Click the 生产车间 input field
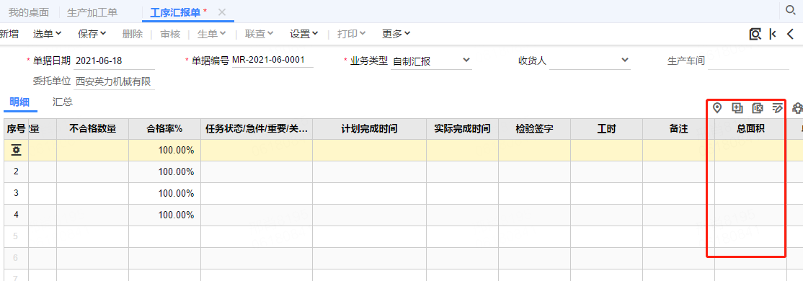Screen dimensions: 803x281 [748, 61]
